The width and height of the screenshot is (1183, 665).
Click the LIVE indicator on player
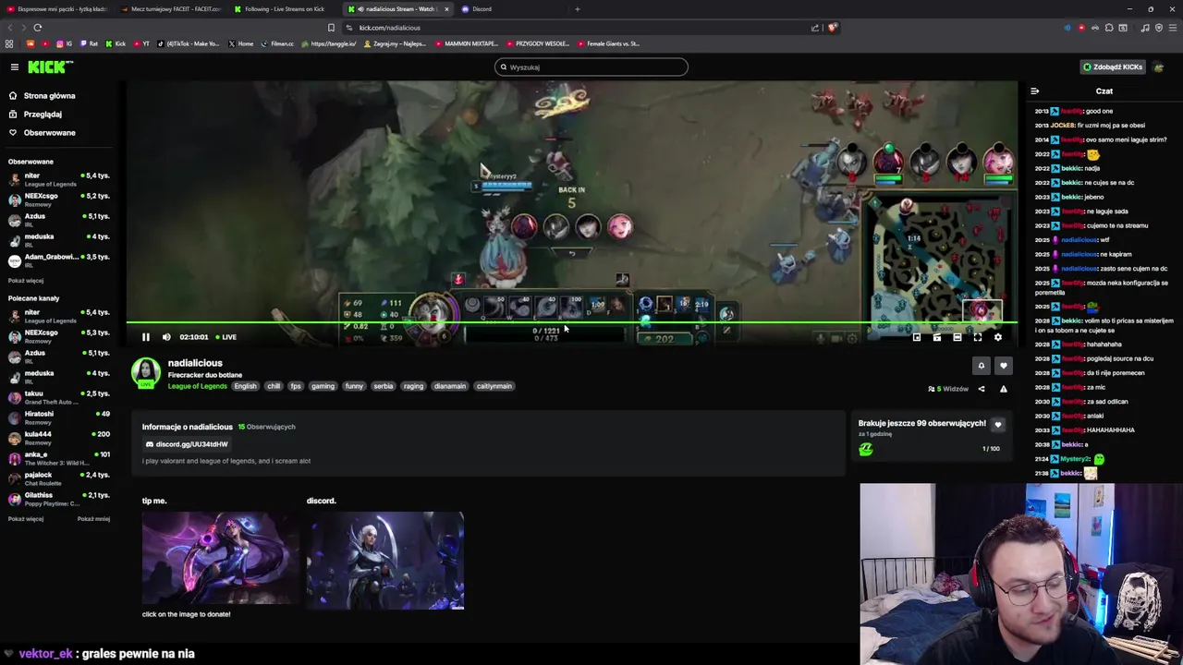pos(226,337)
